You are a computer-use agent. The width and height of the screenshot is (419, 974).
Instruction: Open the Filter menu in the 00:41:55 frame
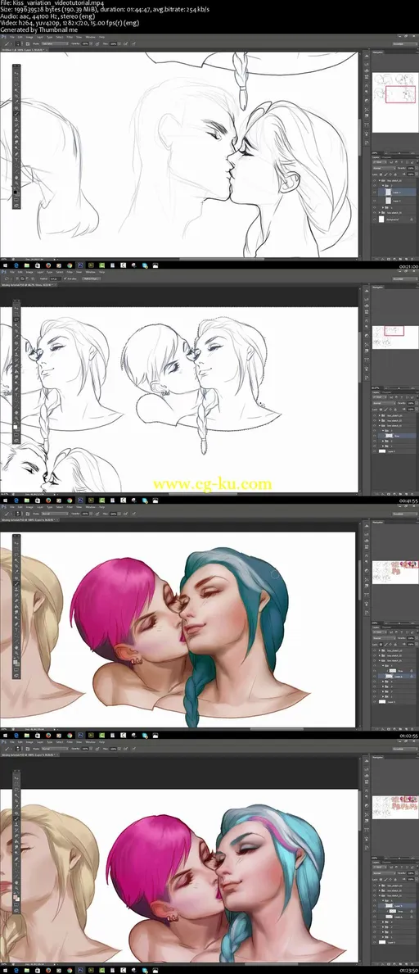(70, 271)
